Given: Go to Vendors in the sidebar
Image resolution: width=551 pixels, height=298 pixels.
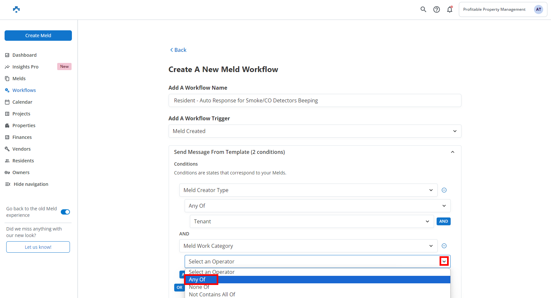Looking at the screenshot, I should click(22, 149).
